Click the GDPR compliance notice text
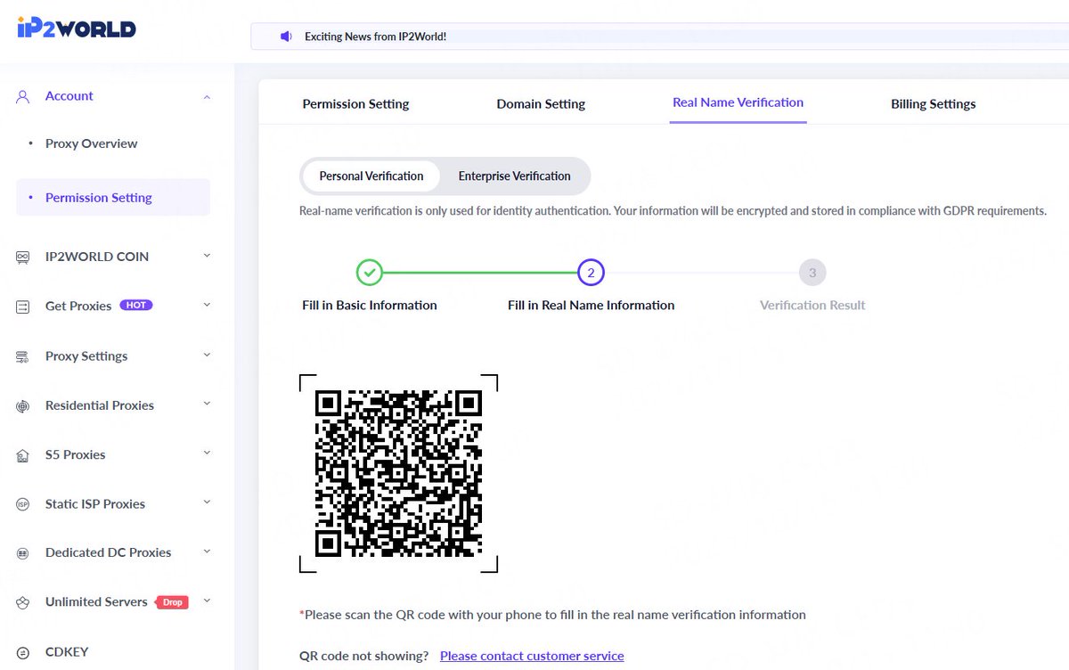This screenshot has height=670, width=1069. (x=673, y=211)
